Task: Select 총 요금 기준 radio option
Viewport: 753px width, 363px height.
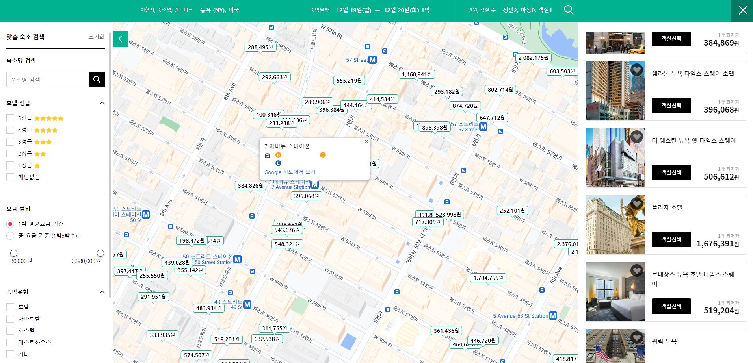Action: pos(10,236)
